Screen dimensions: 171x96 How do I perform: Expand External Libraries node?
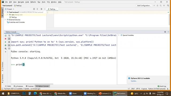5,20
